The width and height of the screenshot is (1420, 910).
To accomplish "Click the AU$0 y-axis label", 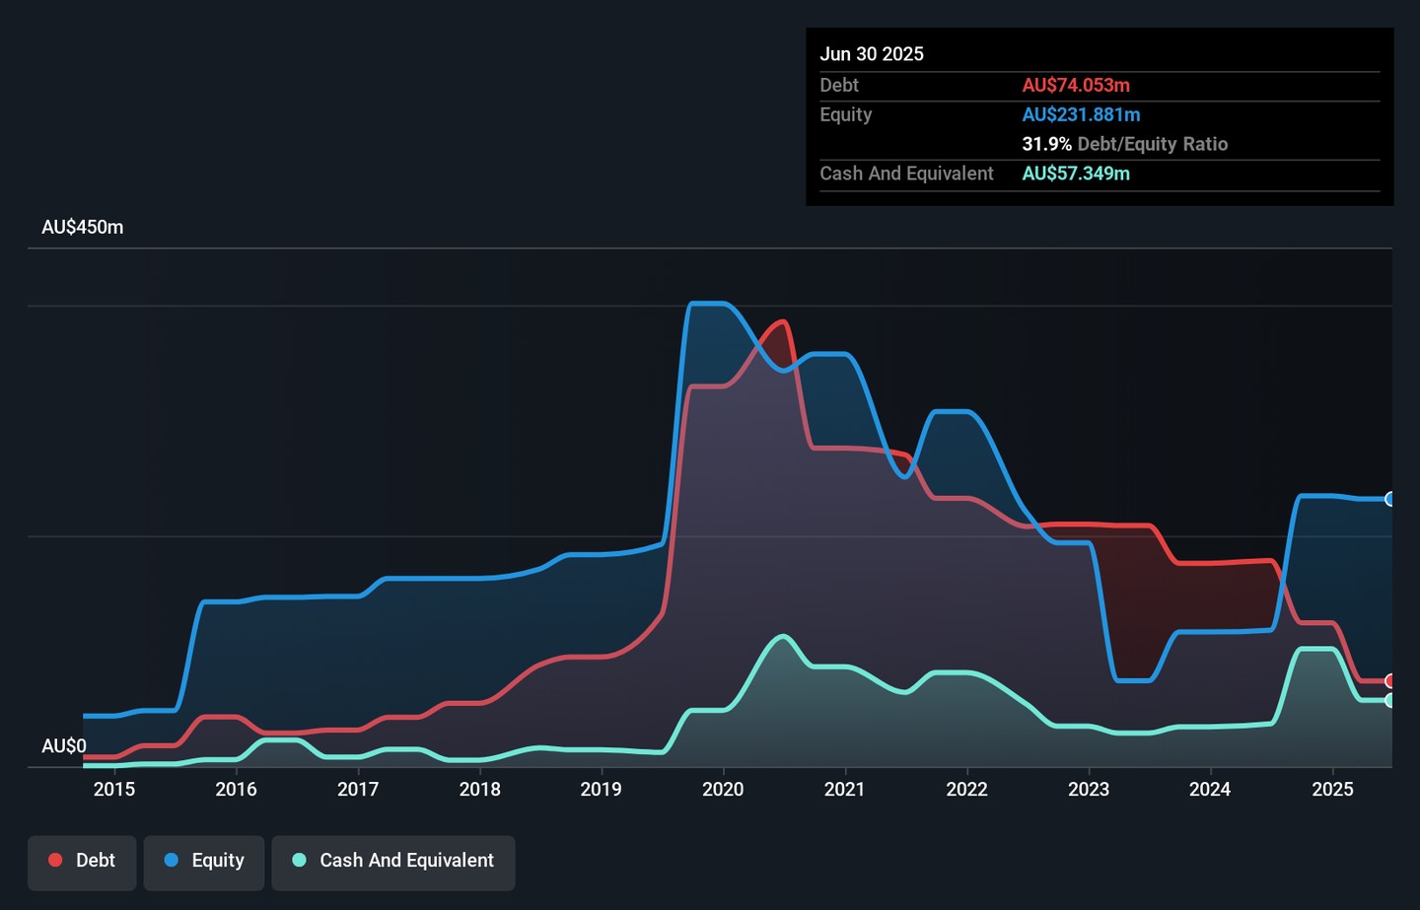I will [64, 746].
